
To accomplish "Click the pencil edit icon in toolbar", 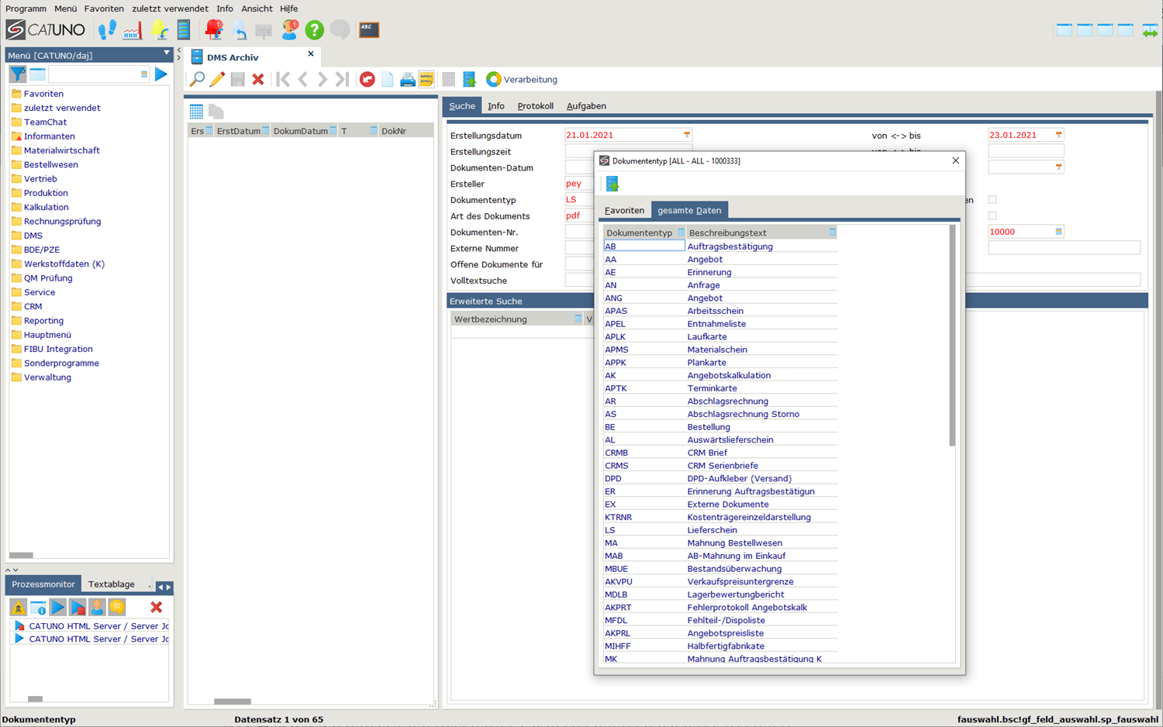I will coord(217,79).
